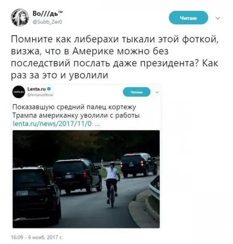Click the Lenta.ru black logo avatar
233x244 pixels.
[19, 92]
